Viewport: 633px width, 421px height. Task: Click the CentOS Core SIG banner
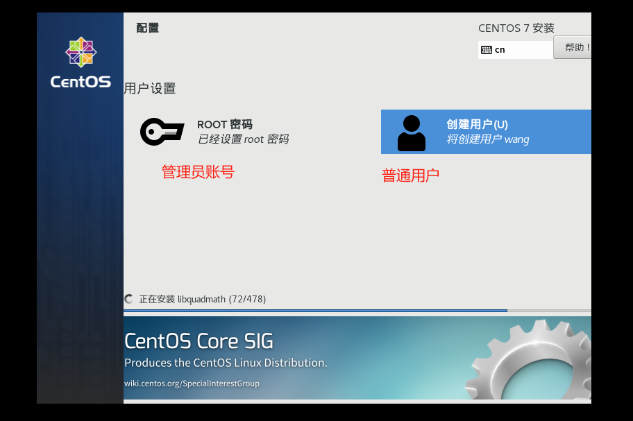[357, 358]
